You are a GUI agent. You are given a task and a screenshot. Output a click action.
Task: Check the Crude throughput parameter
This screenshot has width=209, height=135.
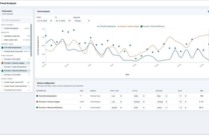click(2, 28)
